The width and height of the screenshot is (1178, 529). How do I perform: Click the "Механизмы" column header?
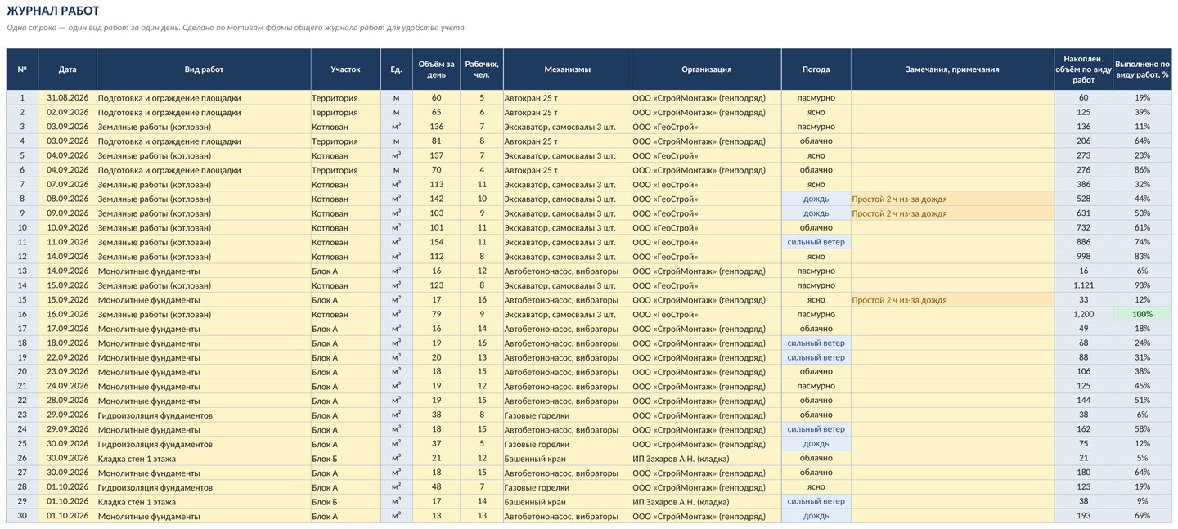(567, 69)
